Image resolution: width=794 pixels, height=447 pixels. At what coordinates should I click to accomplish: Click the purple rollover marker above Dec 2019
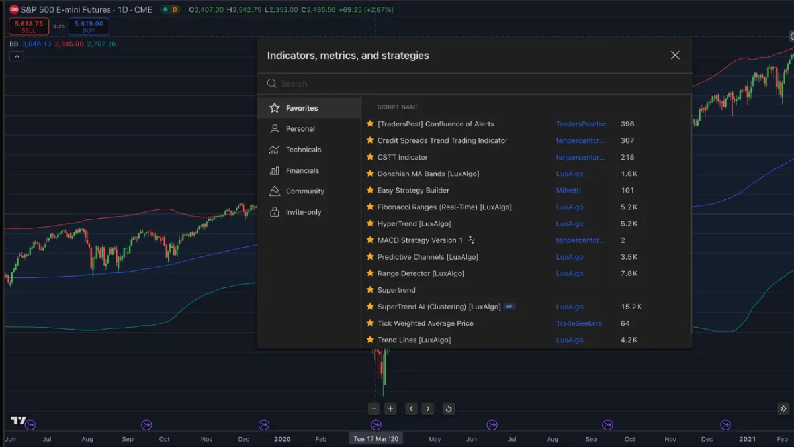tap(263, 424)
